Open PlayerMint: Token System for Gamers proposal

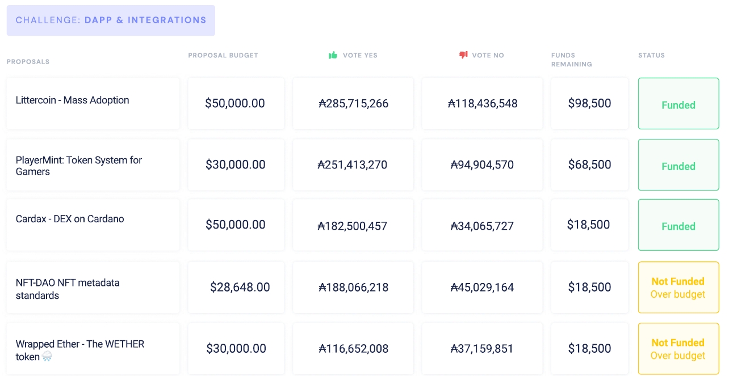pyautogui.click(x=78, y=166)
